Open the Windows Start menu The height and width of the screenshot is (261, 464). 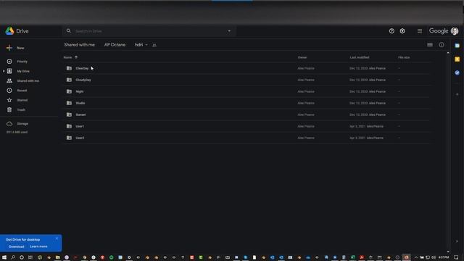pos(4,257)
